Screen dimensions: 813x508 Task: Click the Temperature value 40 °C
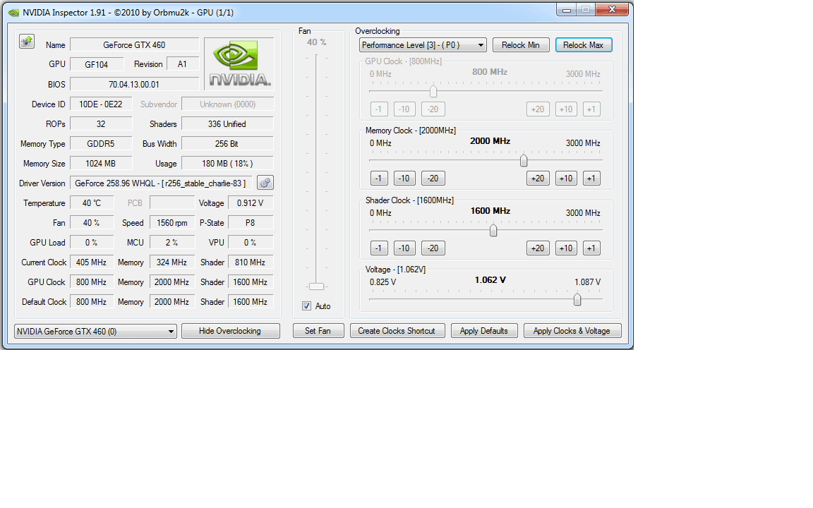pyautogui.click(x=92, y=203)
